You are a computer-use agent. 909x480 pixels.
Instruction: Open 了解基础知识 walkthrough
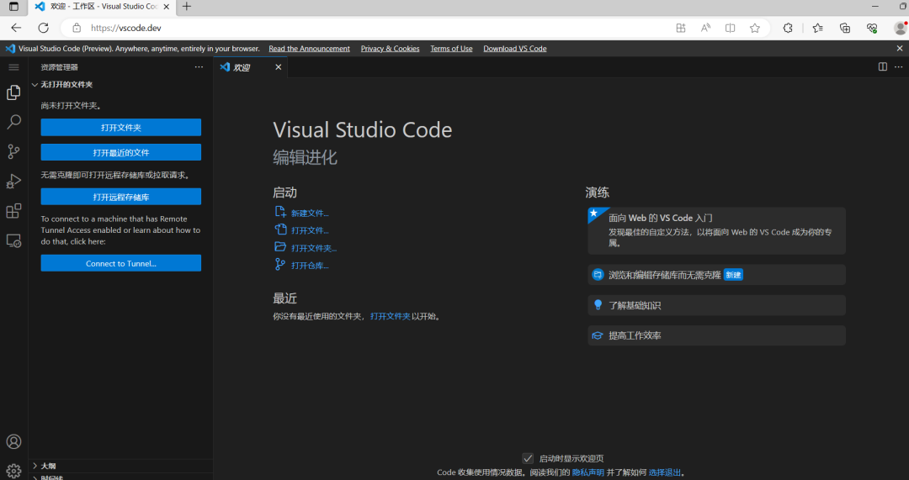click(716, 305)
